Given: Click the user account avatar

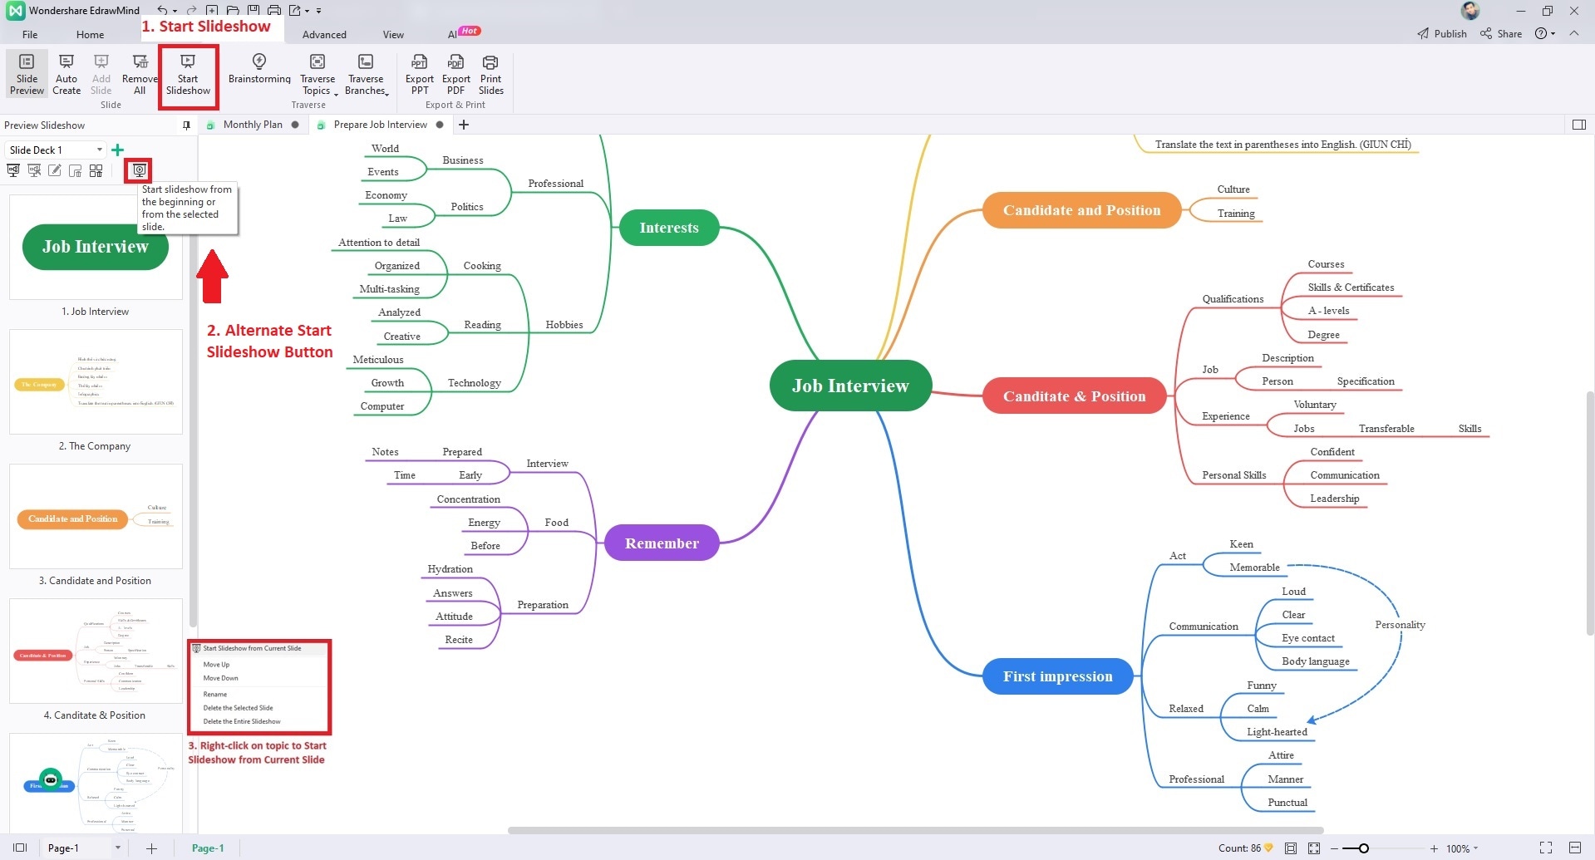Looking at the screenshot, I should coord(1470,11).
